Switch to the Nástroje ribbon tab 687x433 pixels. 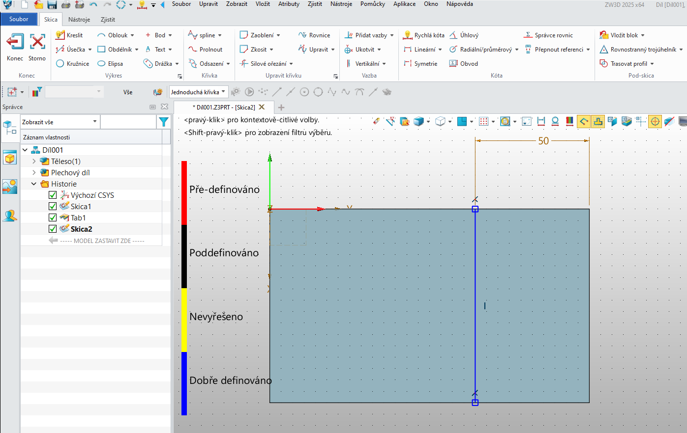[79, 20]
